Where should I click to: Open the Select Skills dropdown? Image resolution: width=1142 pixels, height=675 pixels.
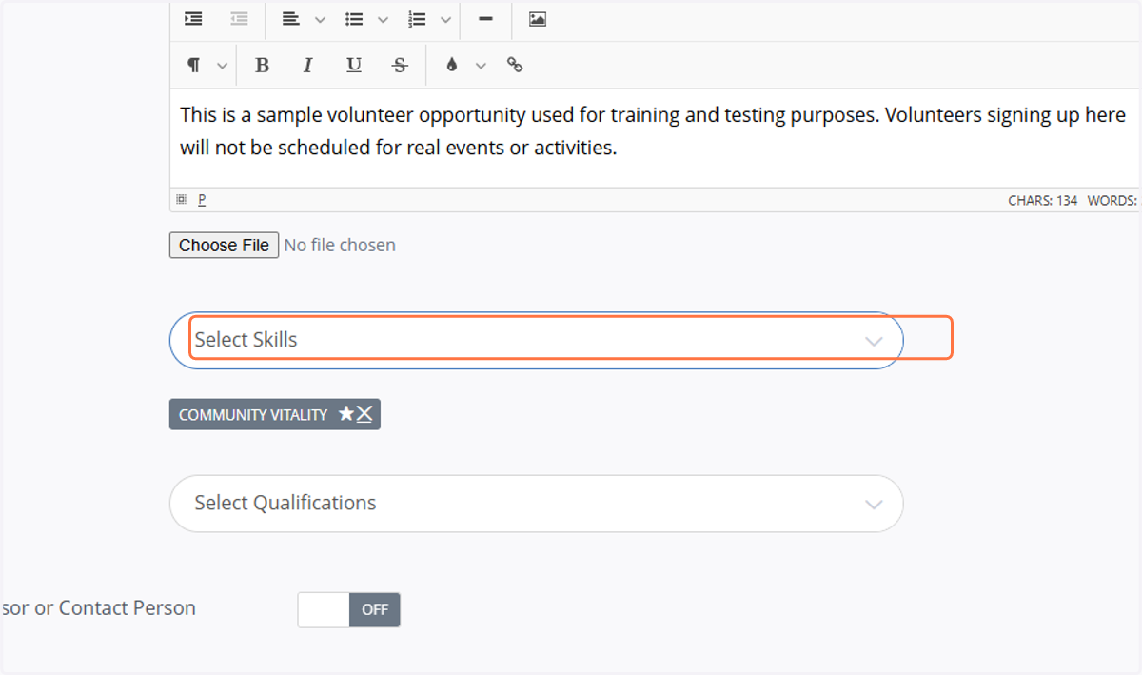tap(536, 340)
